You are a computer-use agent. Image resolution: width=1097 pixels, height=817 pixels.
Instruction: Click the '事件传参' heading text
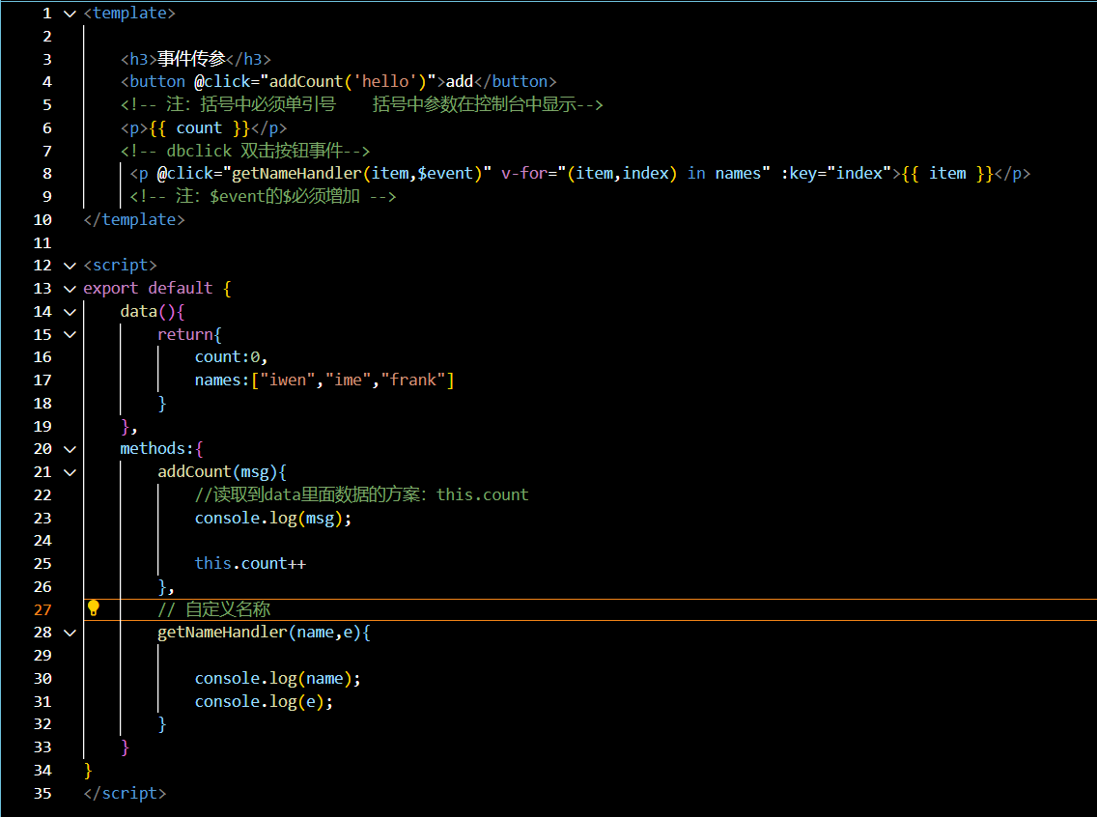(x=191, y=59)
